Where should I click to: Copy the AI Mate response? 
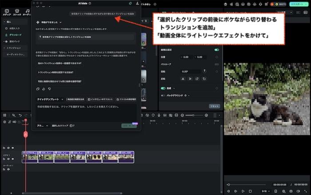pos(38,89)
